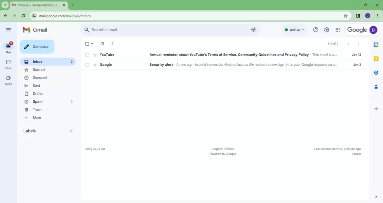Select the Inbox (2) browser tab

39,5
